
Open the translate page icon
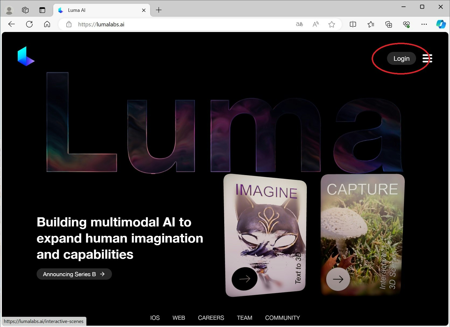pos(300,24)
